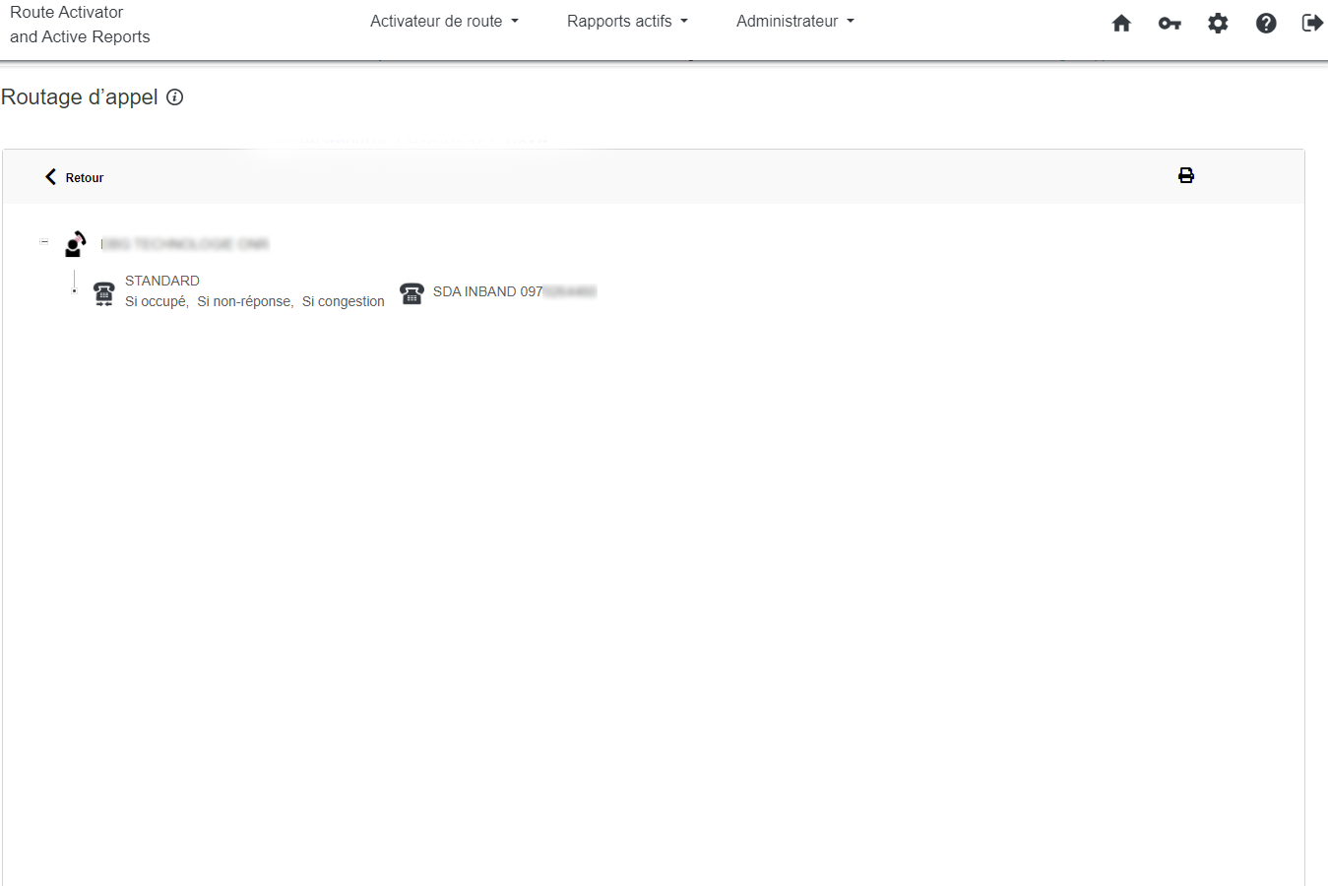Go back using the Retour button
The height and width of the screenshot is (886, 1328).
(75, 177)
